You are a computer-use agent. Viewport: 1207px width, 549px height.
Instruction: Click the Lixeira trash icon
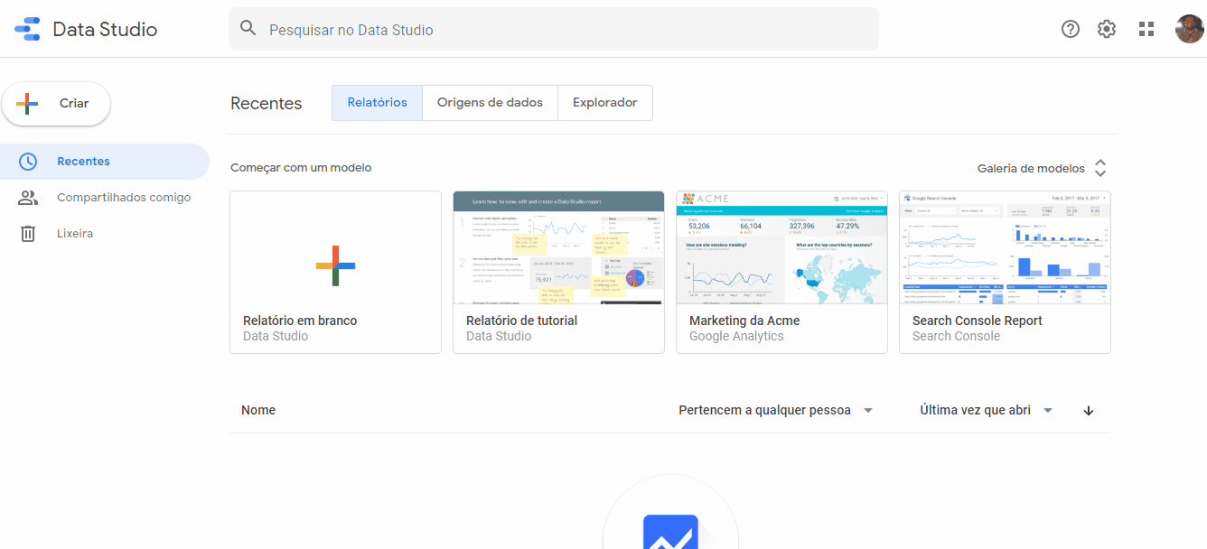click(28, 234)
